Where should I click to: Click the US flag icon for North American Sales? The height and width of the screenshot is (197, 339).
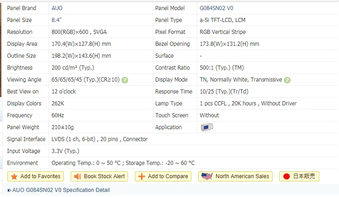point(207,176)
